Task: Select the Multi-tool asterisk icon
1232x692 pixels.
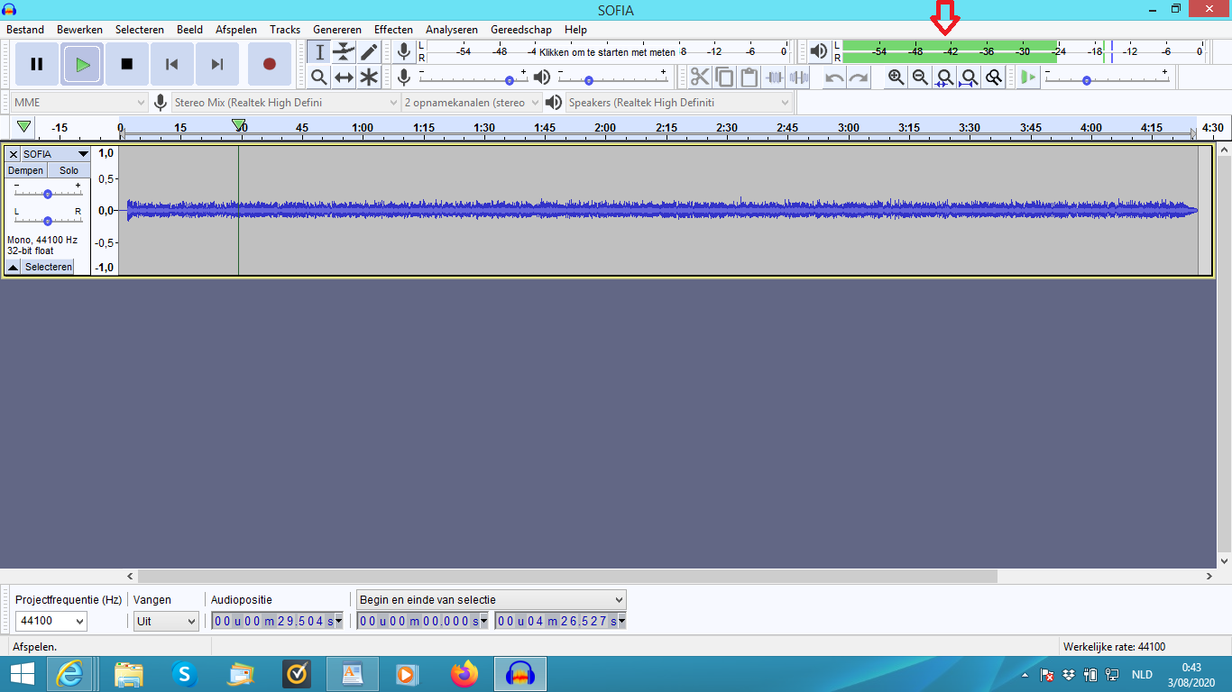Action: click(x=369, y=77)
